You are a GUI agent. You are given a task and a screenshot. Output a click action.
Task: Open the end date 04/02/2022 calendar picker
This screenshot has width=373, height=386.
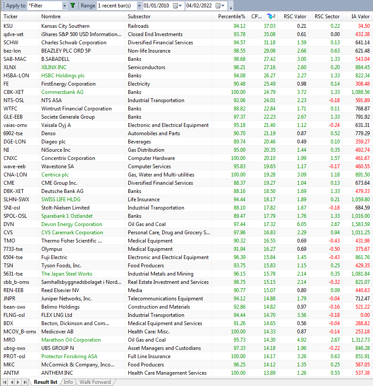click(x=220, y=6)
